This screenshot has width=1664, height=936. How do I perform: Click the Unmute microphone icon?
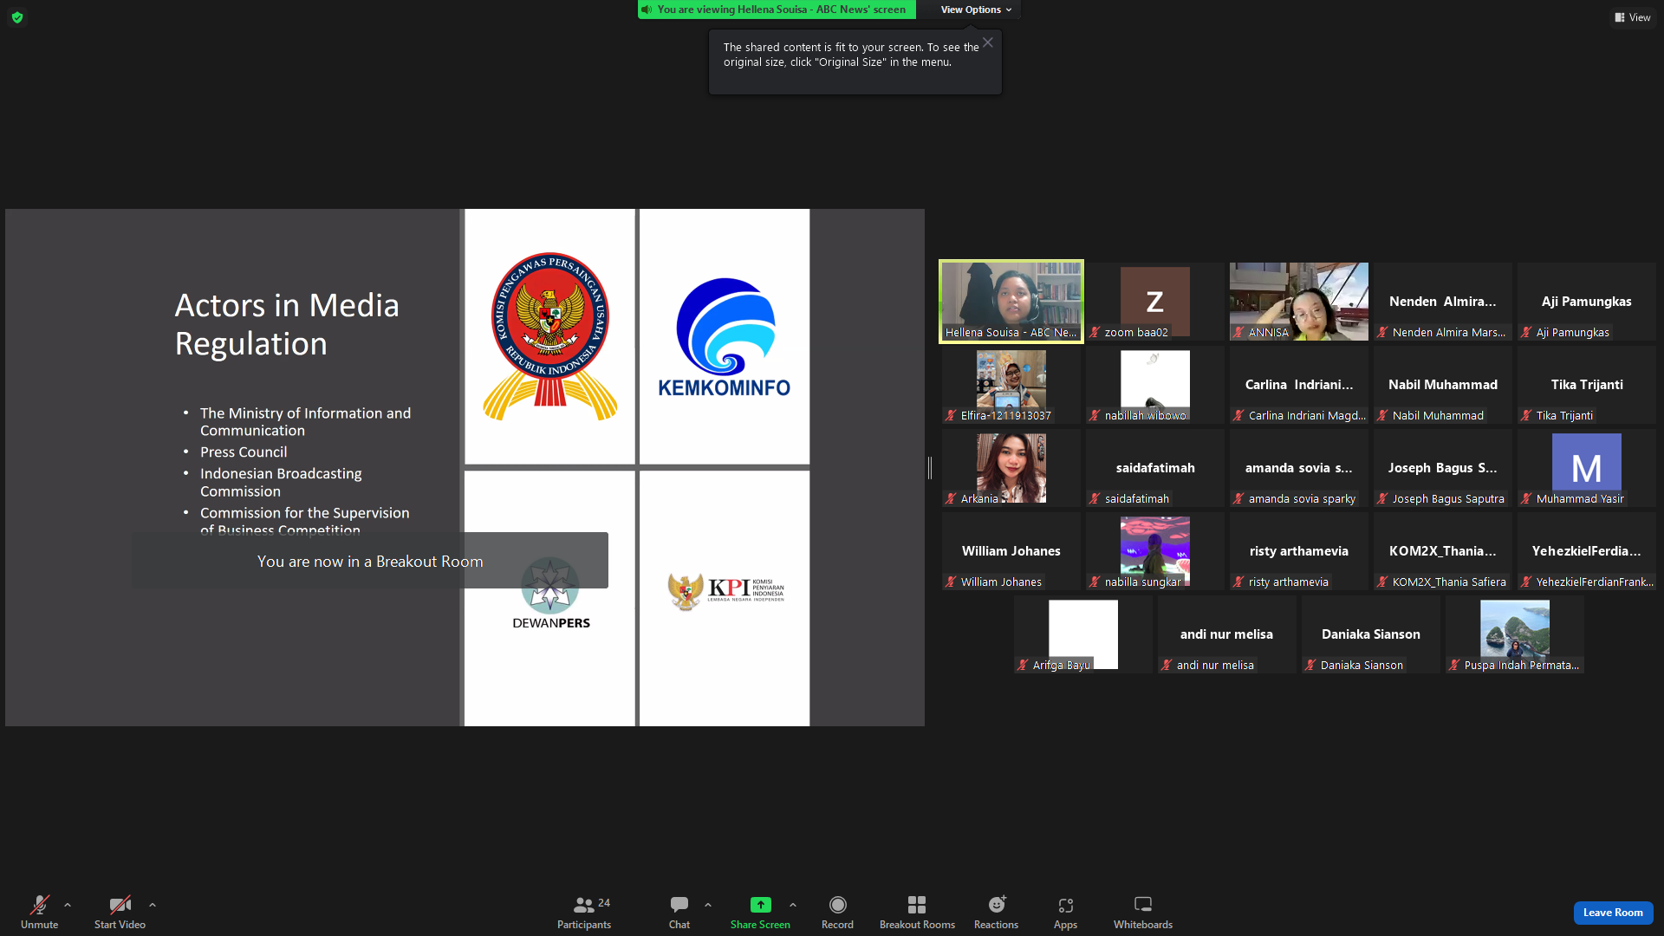(39, 905)
